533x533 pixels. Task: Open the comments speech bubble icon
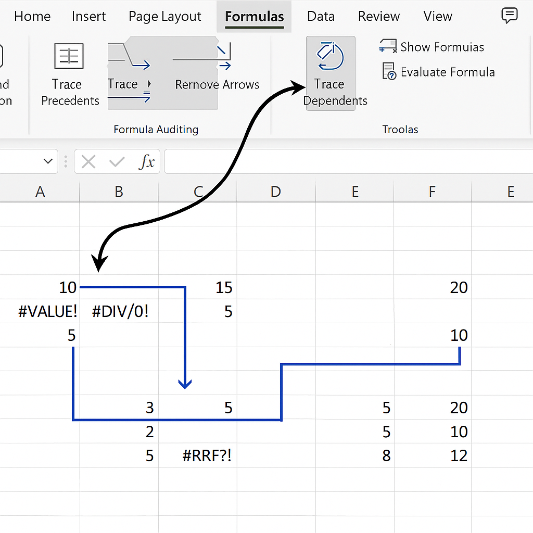click(509, 16)
